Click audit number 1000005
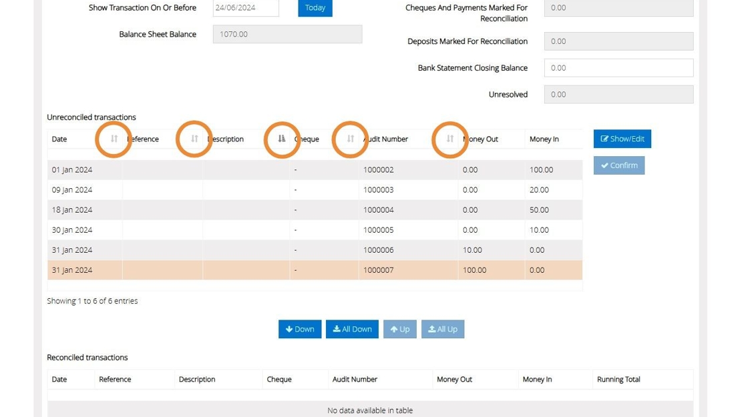748x417 pixels. click(378, 230)
